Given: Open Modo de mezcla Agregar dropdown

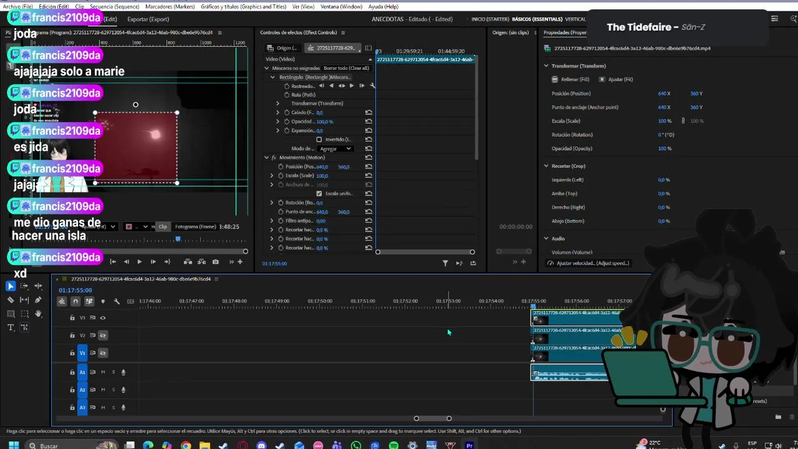Looking at the screenshot, I should click(x=335, y=148).
